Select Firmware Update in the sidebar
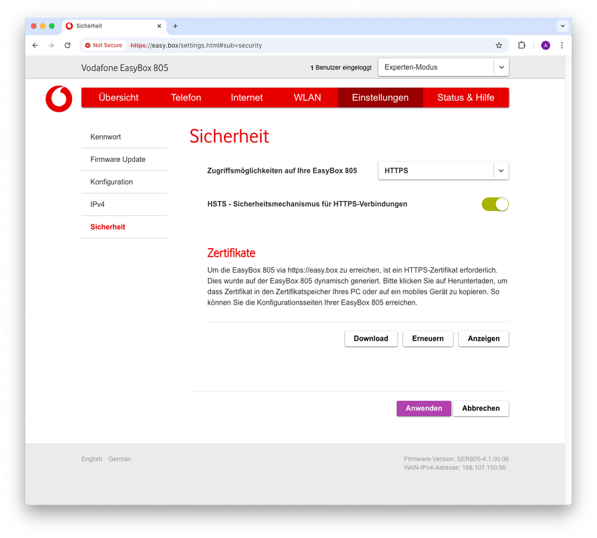The width and height of the screenshot is (597, 538). 124,159
